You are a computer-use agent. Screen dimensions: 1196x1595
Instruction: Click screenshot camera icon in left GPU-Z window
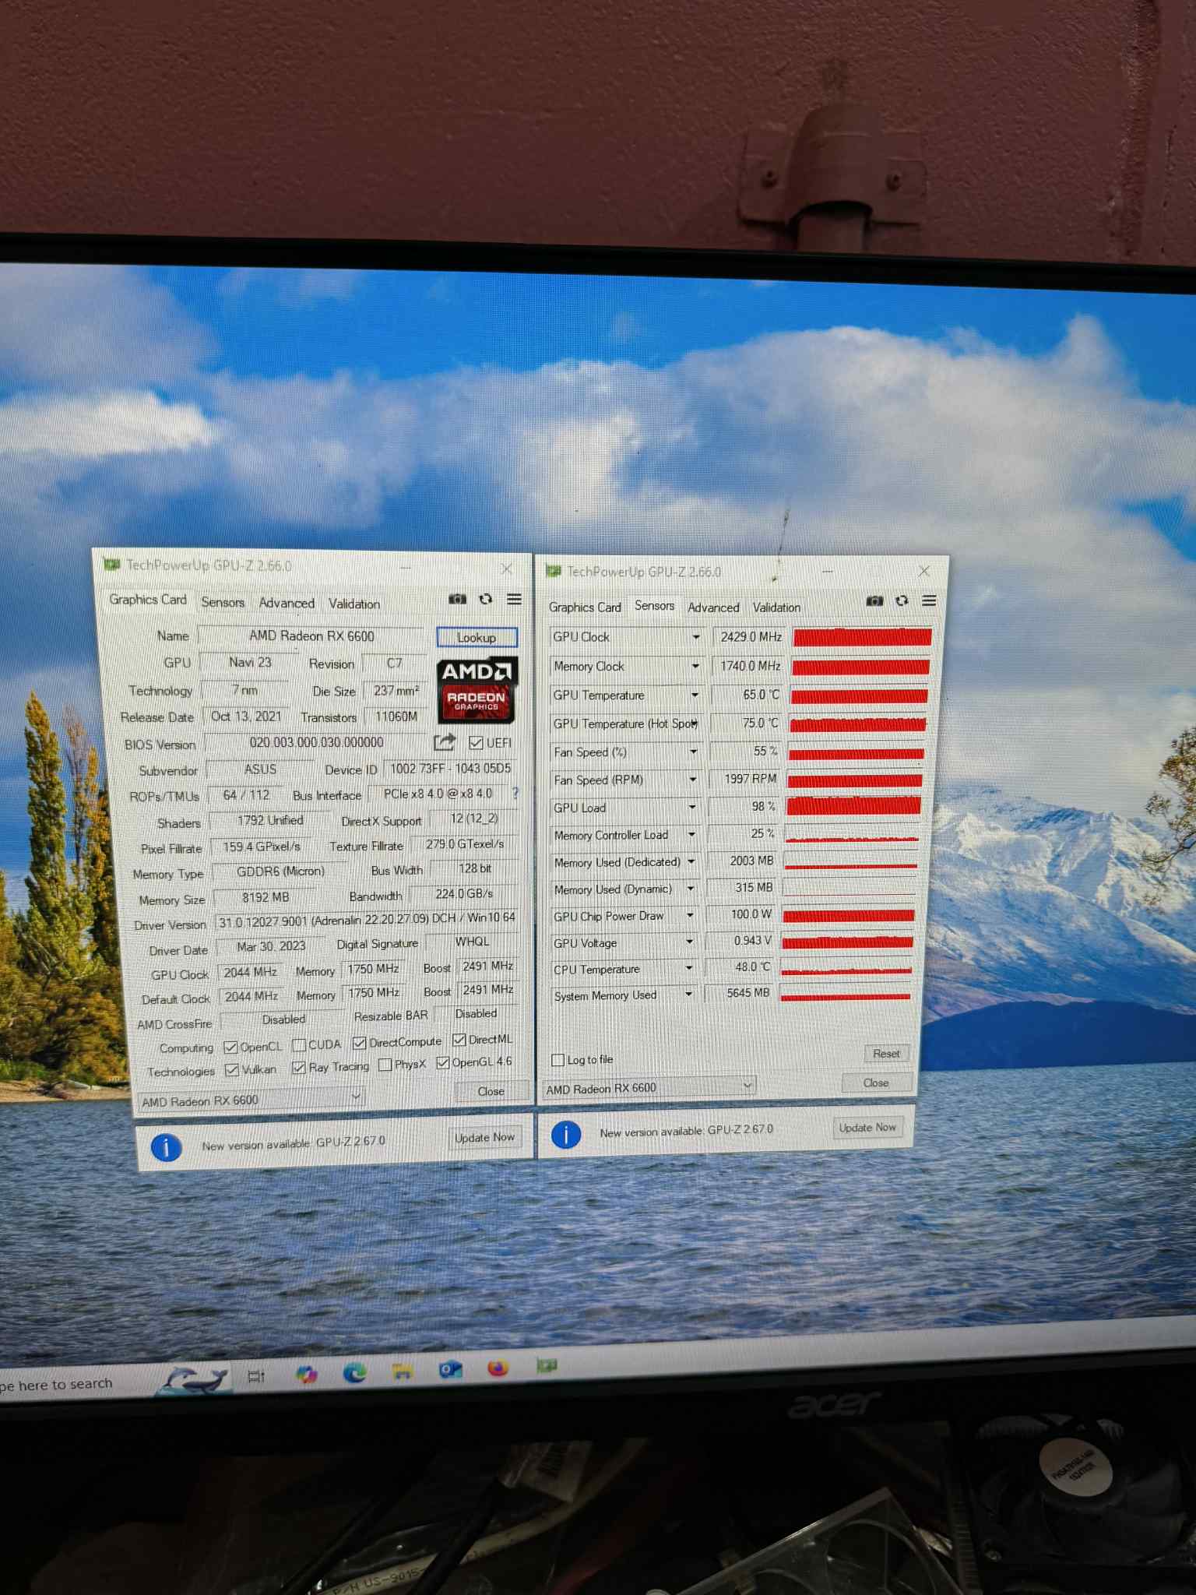click(x=457, y=599)
